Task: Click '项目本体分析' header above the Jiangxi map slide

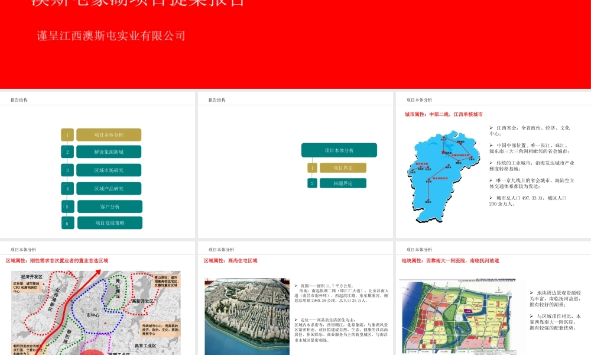Action: point(419,100)
